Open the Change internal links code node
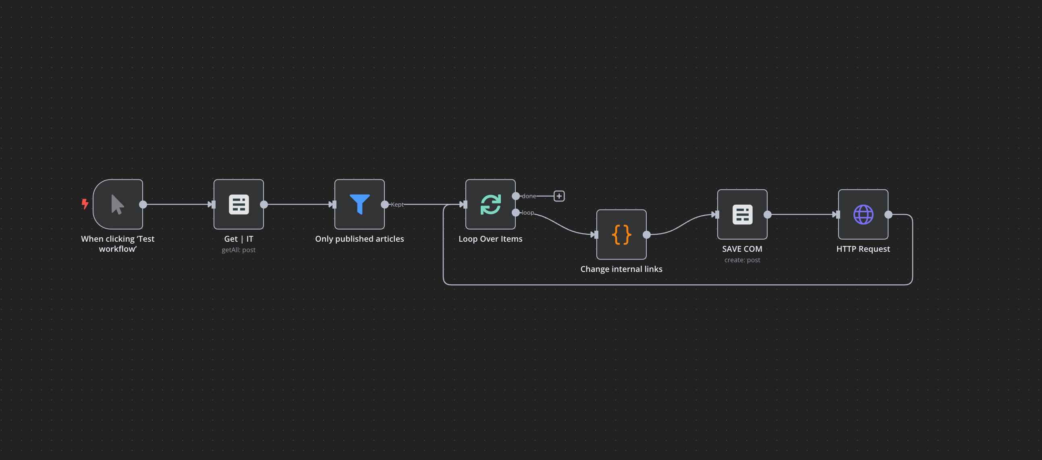Viewport: 1042px width, 460px height. [x=621, y=234]
